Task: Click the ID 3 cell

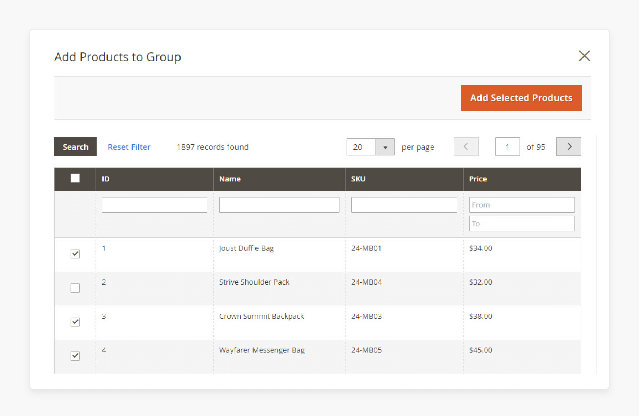Action: [104, 316]
